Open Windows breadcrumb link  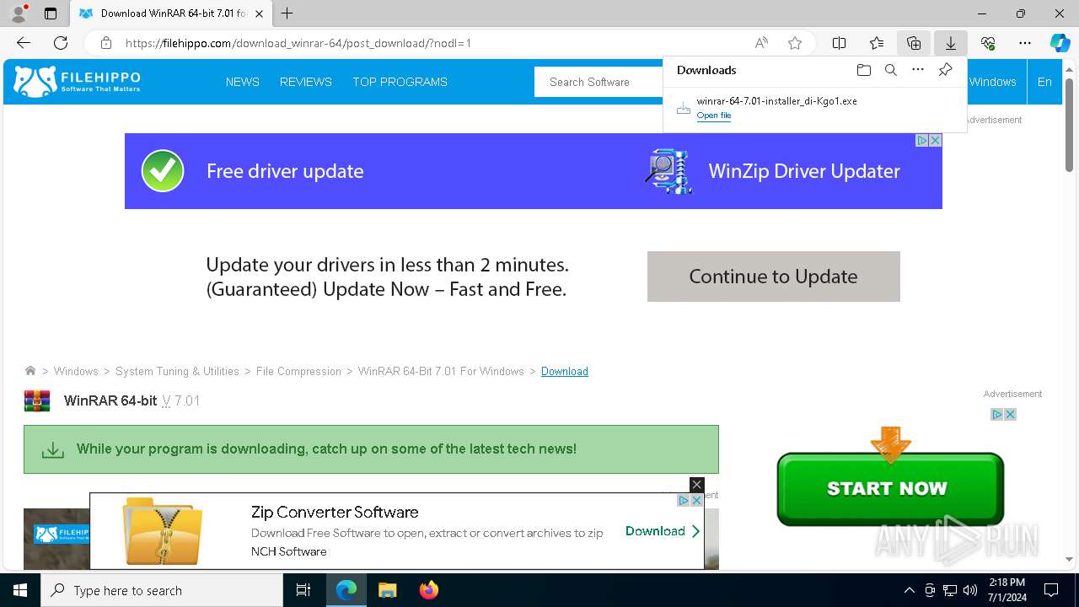click(x=76, y=371)
